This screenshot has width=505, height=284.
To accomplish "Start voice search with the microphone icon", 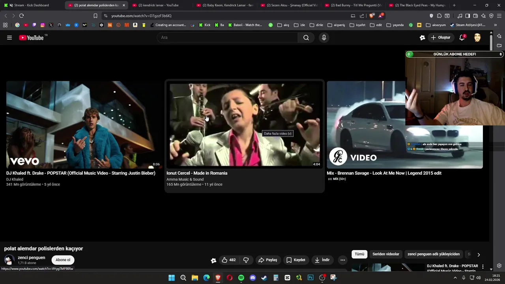I will pos(324,37).
